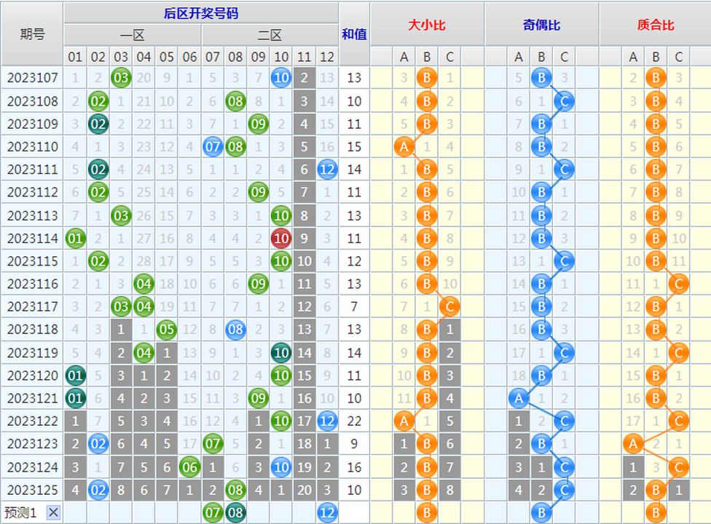Select period number 2023120

[x=33, y=376]
